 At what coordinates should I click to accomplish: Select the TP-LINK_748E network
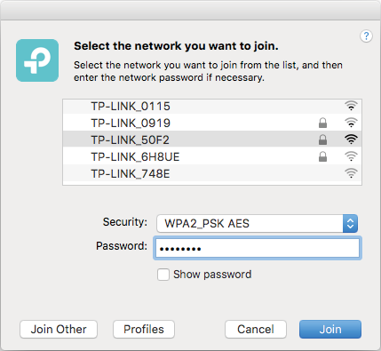[x=212, y=173]
